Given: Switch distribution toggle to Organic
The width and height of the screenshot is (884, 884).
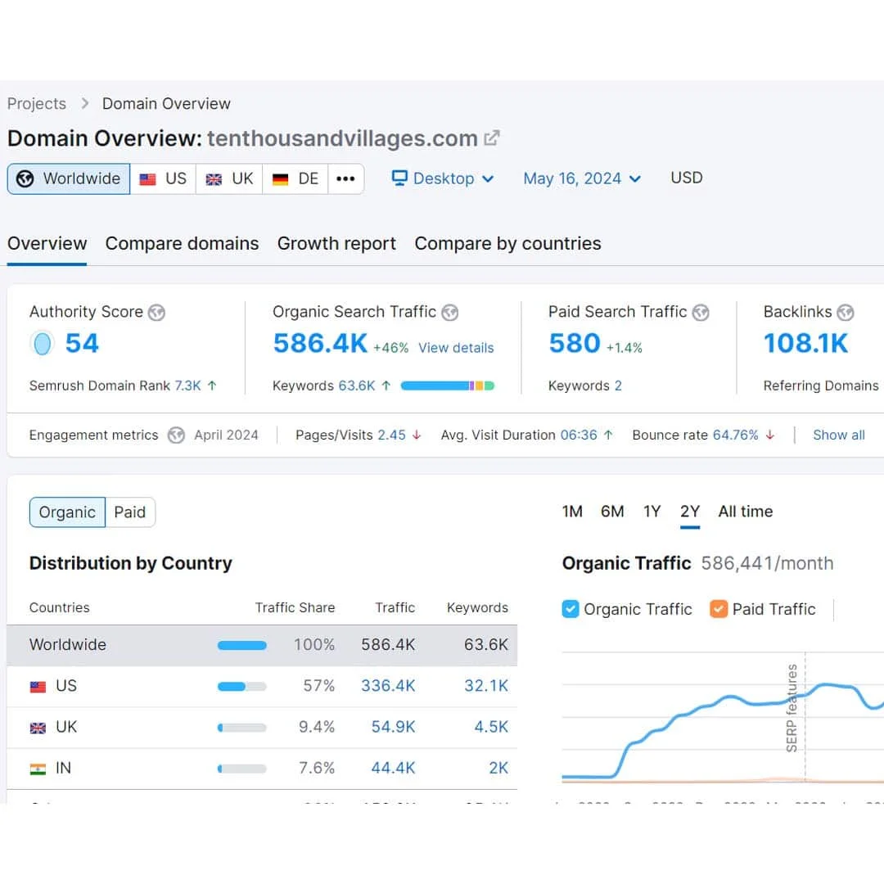Looking at the screenshot, I should coord(67,512).
